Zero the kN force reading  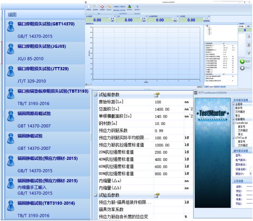coord(112,19)
